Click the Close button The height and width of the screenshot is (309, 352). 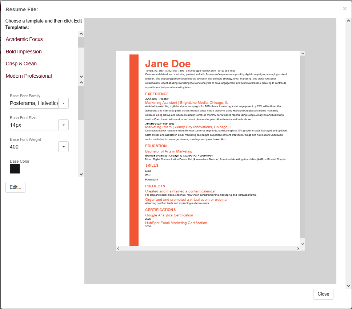point(323,294)
